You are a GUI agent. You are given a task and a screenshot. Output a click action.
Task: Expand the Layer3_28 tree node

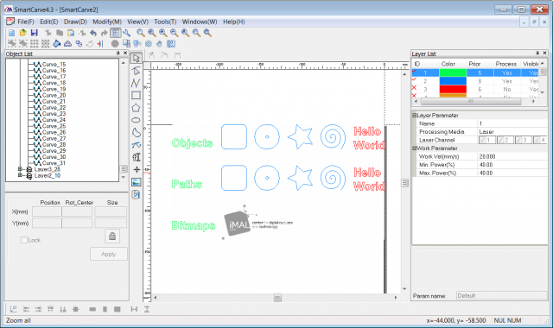(x=21, y=169)
